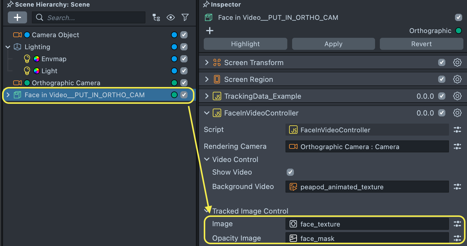467x246 pixels.
Task: Uncheck the Camera Object enabled checkbox
Action: (184, 35)
